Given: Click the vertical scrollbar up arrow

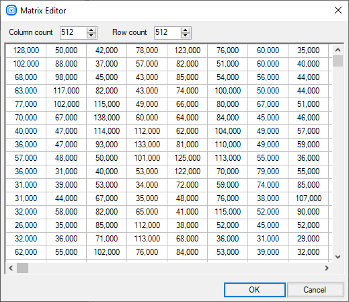Looking at the screenshot, I should [x=338, y=50].
